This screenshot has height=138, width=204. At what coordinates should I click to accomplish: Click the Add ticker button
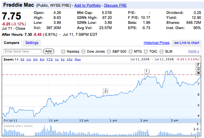click(x=49, y=51)
